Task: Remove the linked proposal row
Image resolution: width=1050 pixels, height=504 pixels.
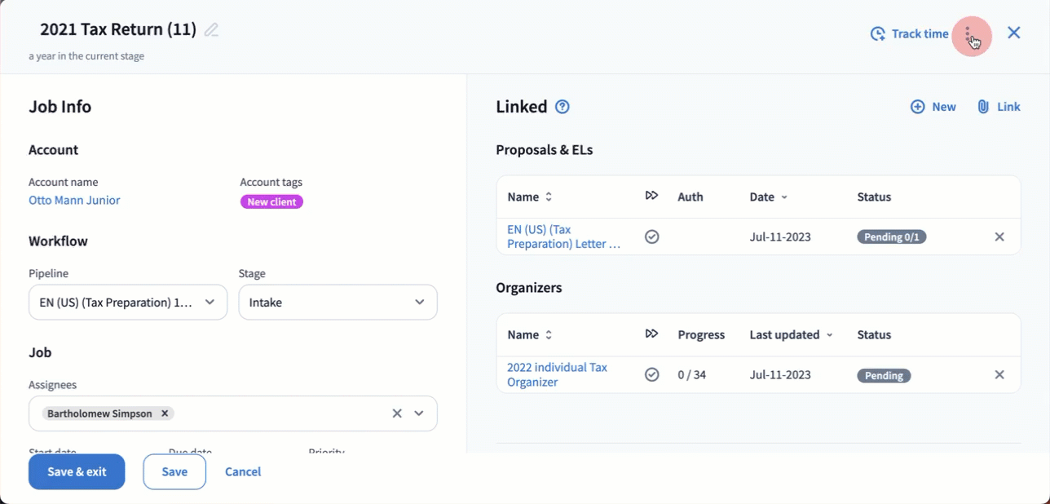Action: click(999, 237)
